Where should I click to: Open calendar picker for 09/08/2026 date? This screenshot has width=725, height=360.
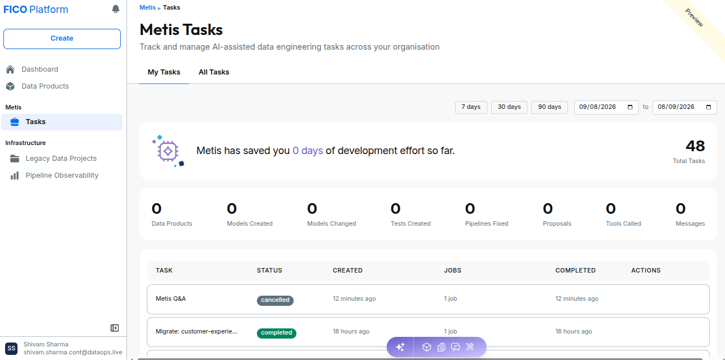(x=630, y=107)
